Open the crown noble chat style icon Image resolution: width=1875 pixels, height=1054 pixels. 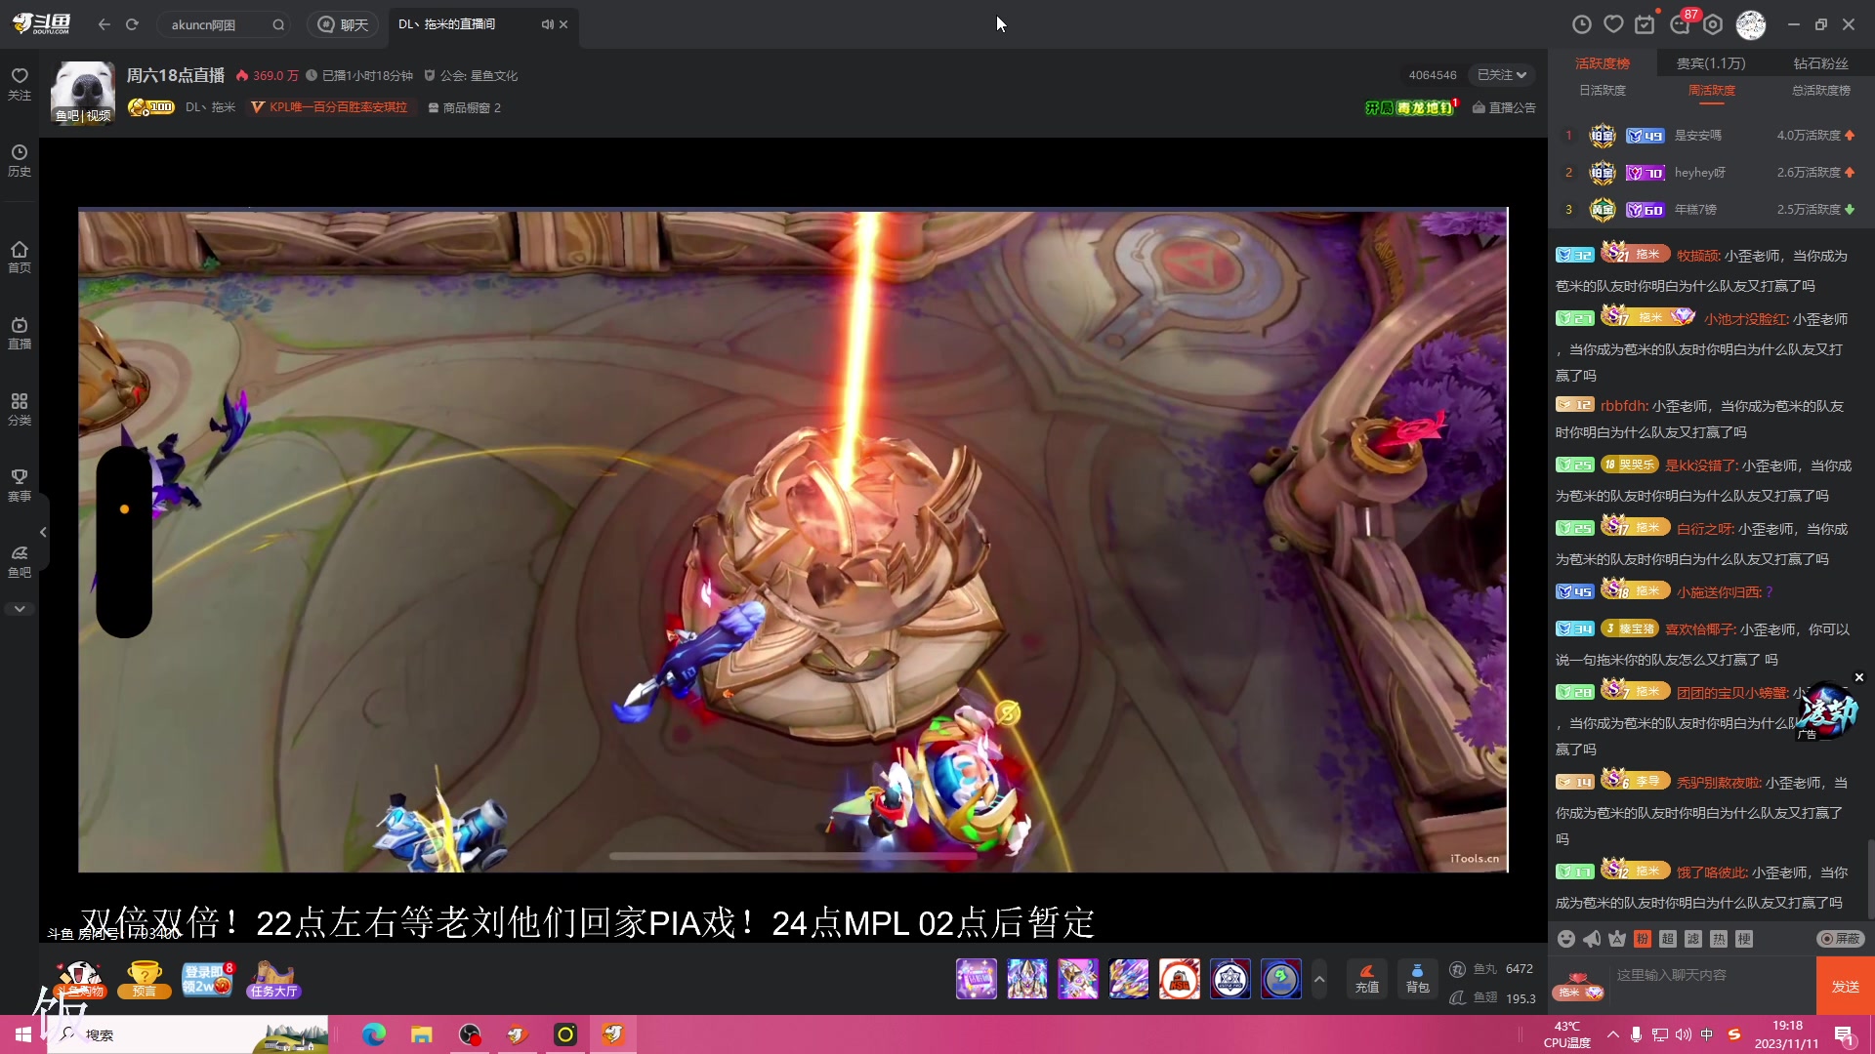pos(1617,939)
